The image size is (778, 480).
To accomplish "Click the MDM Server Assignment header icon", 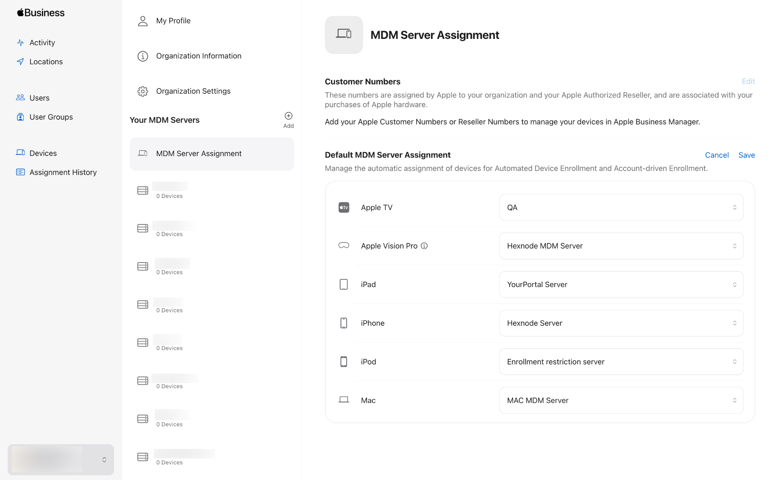I will click(344, 35).
